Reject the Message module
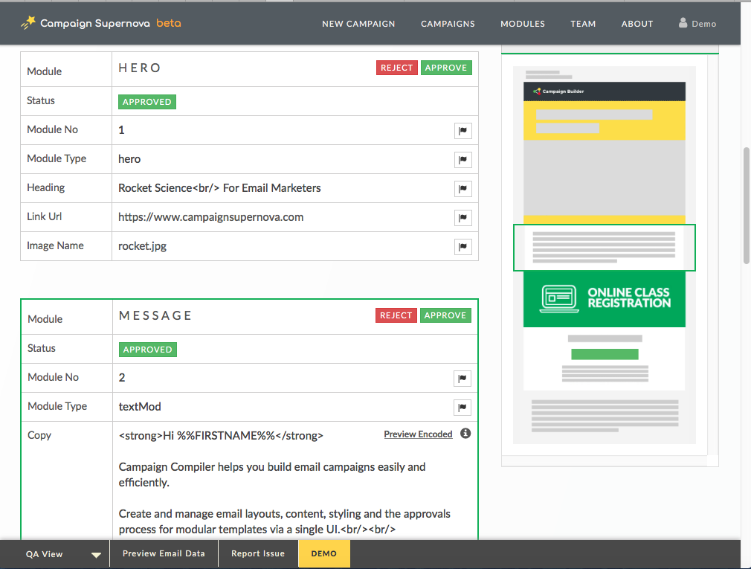The width and height of the screenshot is (751, 569). [x=396, y=315]
